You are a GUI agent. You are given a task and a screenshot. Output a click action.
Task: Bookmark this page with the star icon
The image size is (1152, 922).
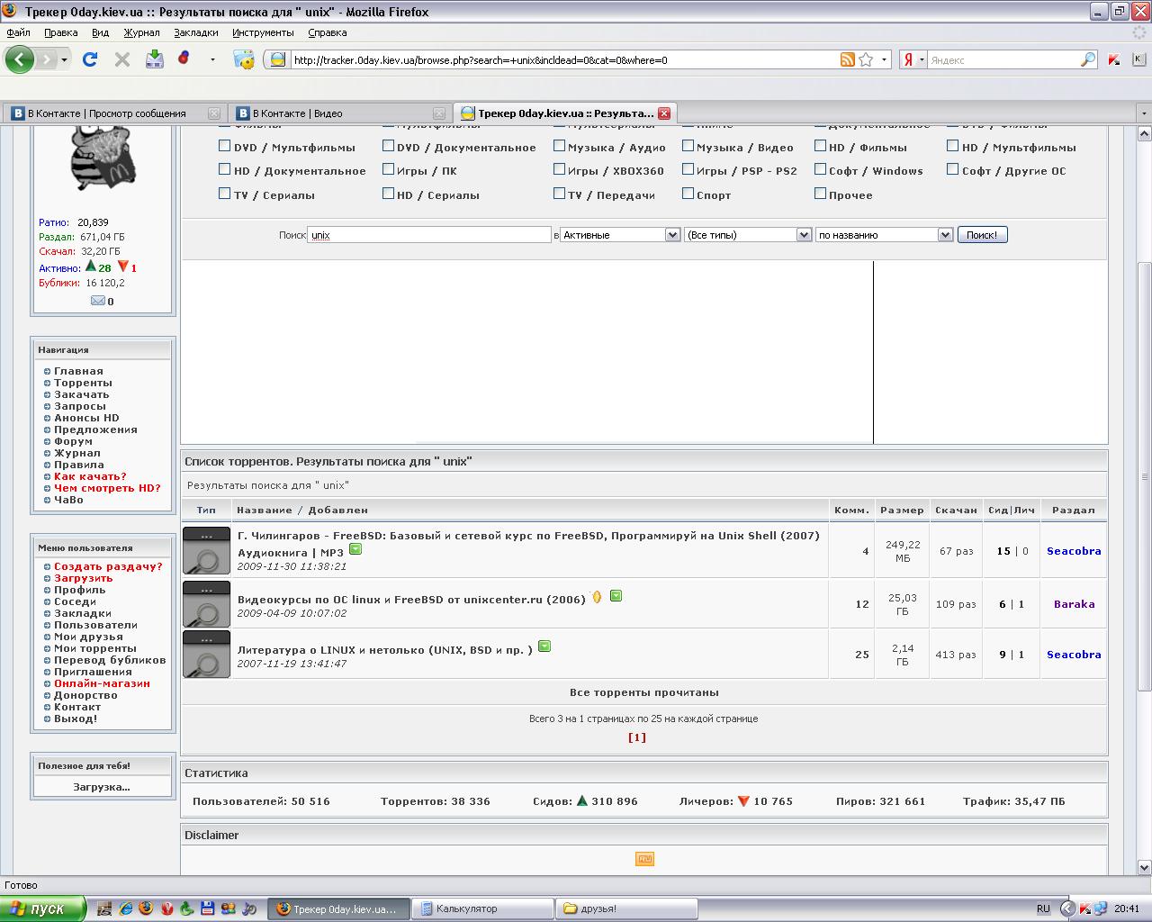866,59
